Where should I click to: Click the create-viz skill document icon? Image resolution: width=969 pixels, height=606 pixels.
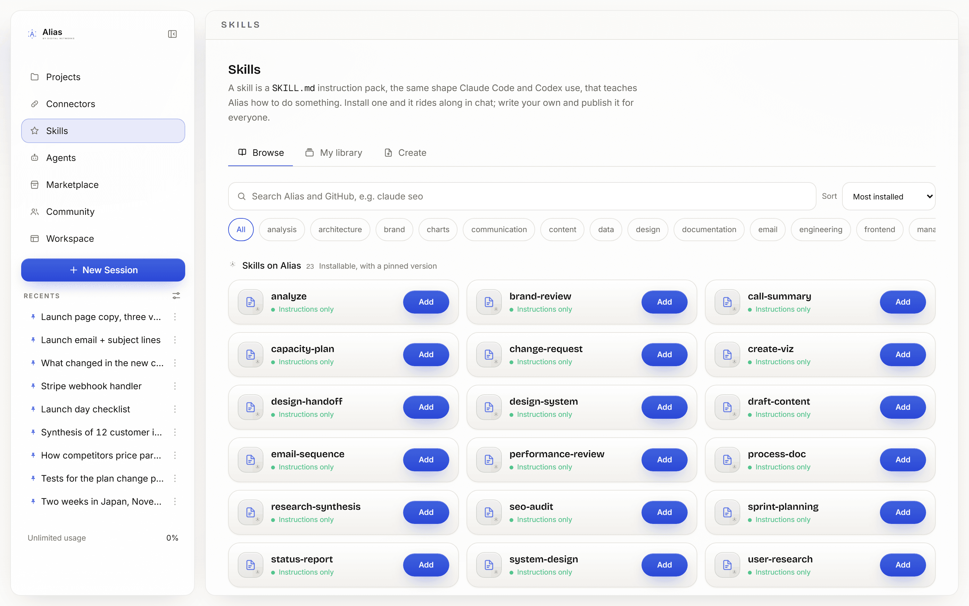(x=727, y=355)
